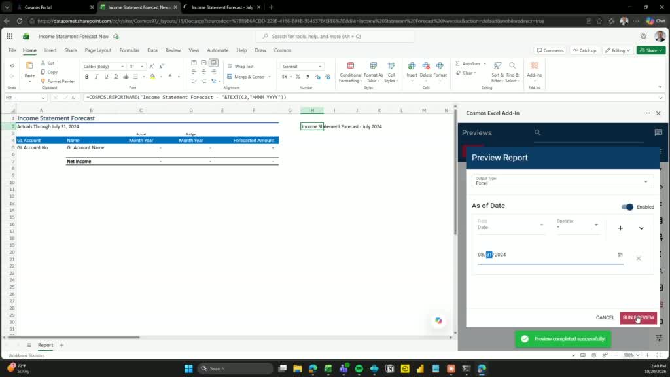670x377 pixels.
Task: Expand the chevron beside the plus icon
Action: pos(641,228)
